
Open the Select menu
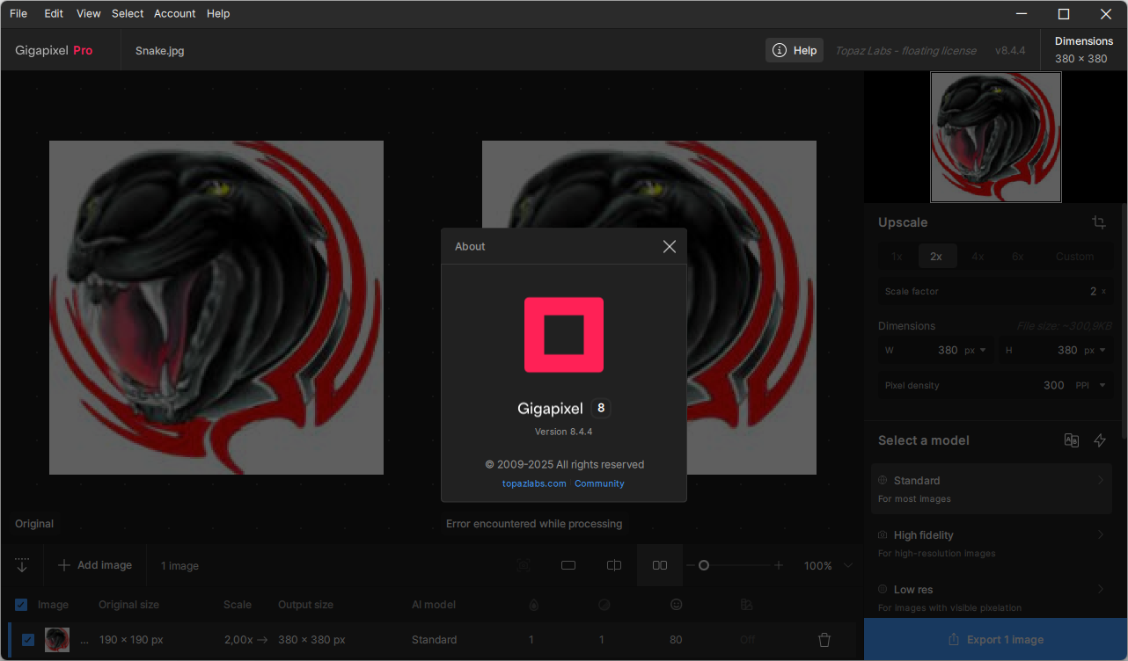(128, 13)
